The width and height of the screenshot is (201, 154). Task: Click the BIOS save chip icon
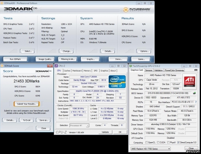click(x=194, y=93)
